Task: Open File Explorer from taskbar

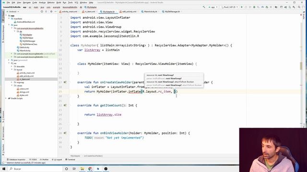Action: 82,169
